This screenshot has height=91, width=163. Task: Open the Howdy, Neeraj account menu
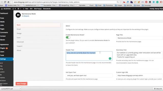pos(156,9)
